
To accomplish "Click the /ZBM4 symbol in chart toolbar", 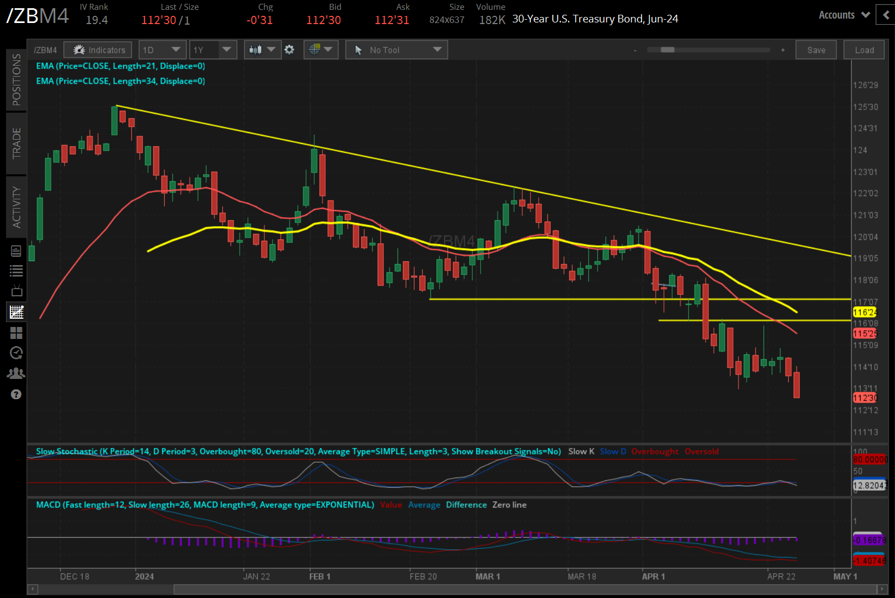I will point(45,50).
